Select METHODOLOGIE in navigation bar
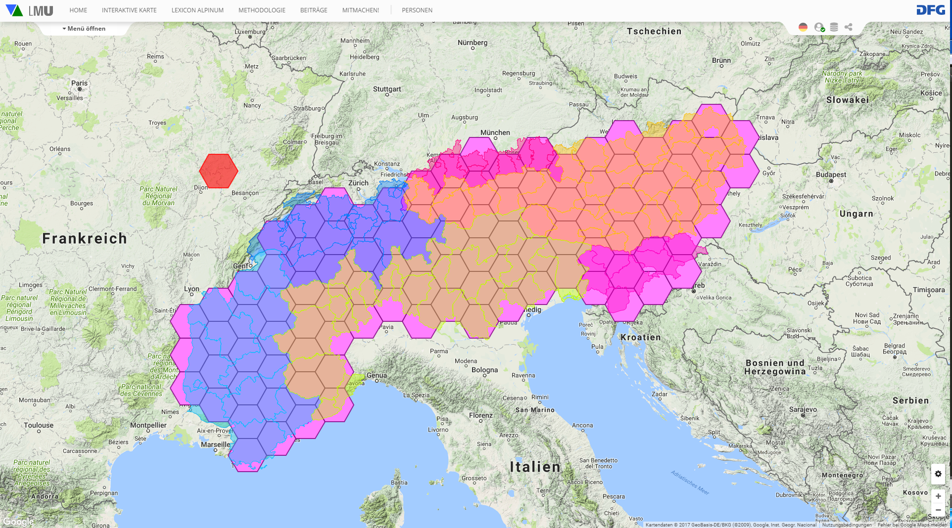This screenshot has height=528, width=952. [x=262, y=10]
